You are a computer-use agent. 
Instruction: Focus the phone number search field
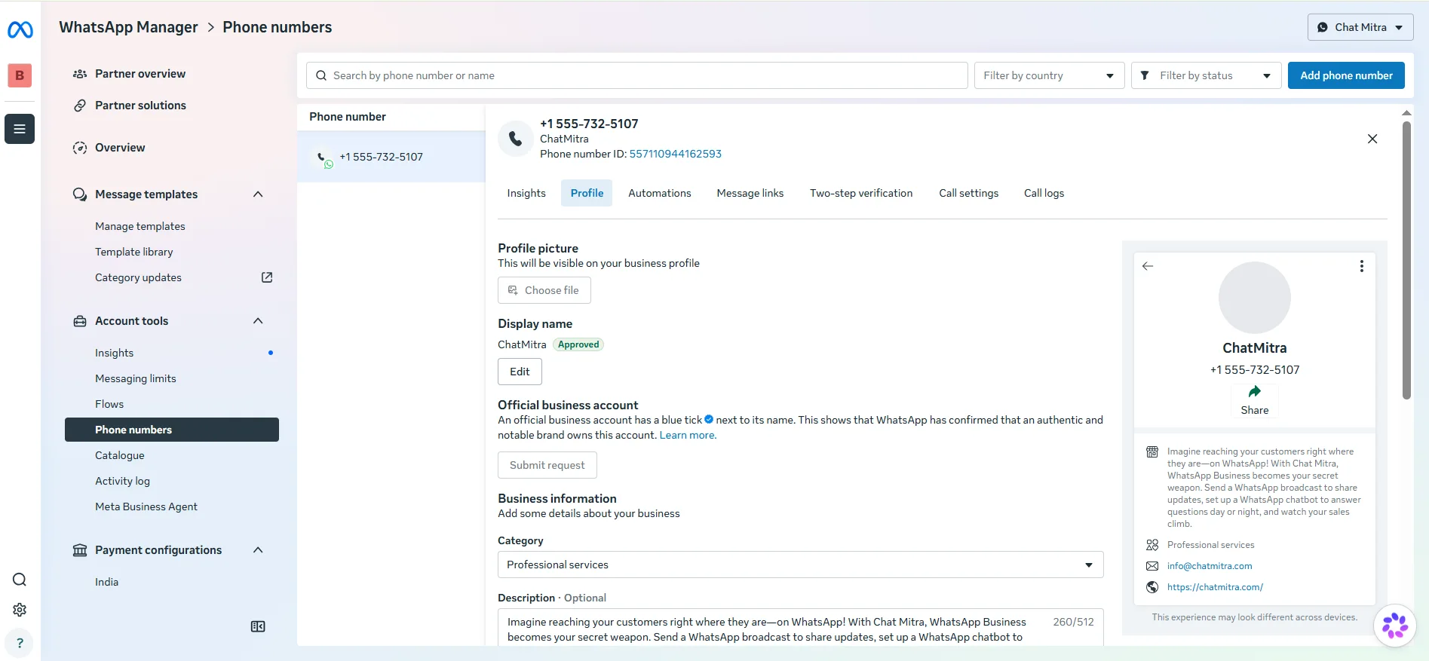(x=637, y=75)
